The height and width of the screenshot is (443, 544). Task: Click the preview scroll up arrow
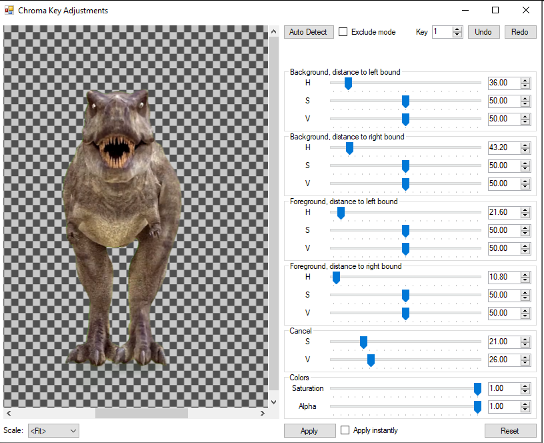[x=274, y=31]
